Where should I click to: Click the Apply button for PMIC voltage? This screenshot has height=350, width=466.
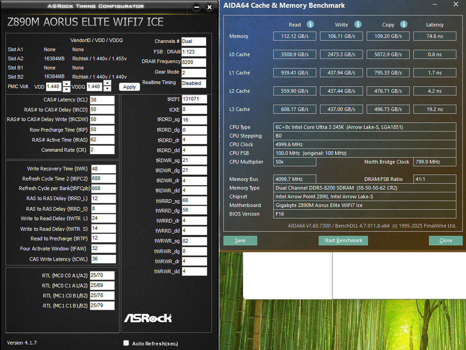pyautogui.click(x=130, y=87)
